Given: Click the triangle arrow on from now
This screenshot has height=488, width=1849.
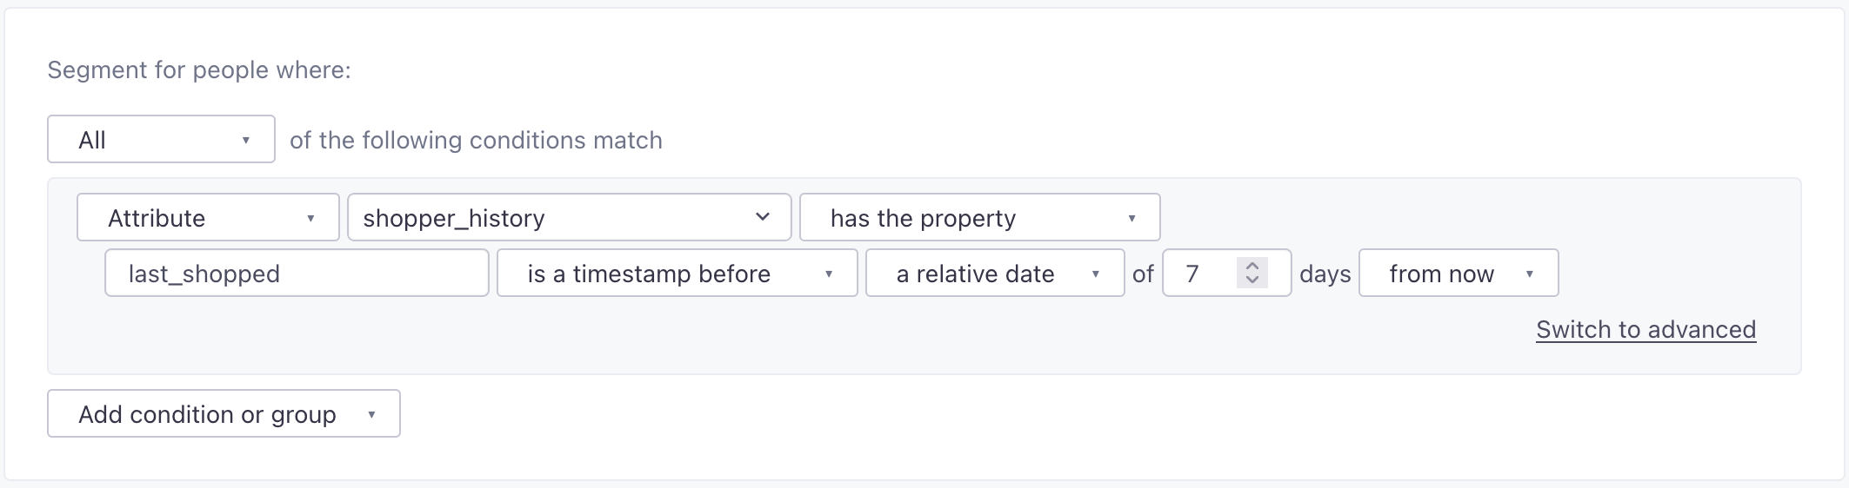Looking at the screenshot, I should coord(1529,274).
